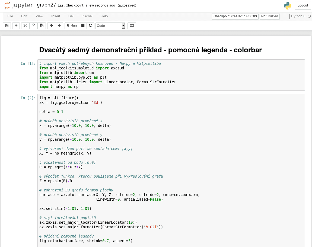Save and checkpoint the notebook

(7, 25)
